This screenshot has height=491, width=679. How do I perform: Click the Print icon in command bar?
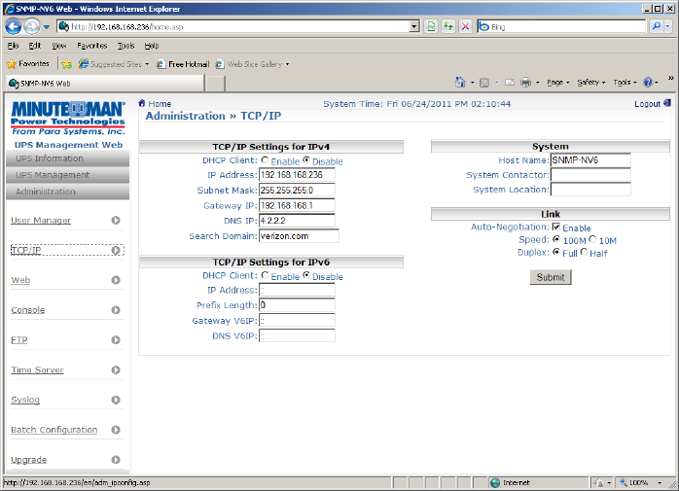(x=525, y=83)
